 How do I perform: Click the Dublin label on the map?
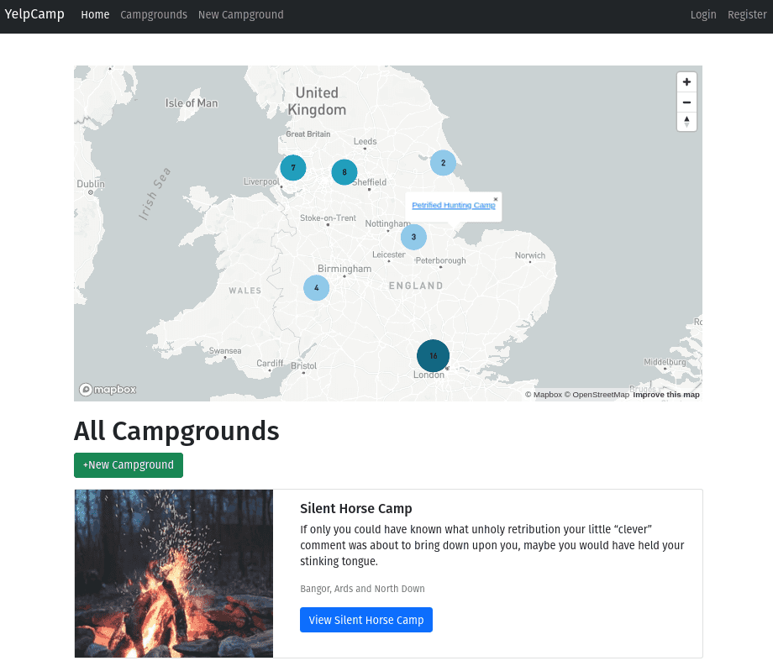pyautogui.click(x=91, y=184)
